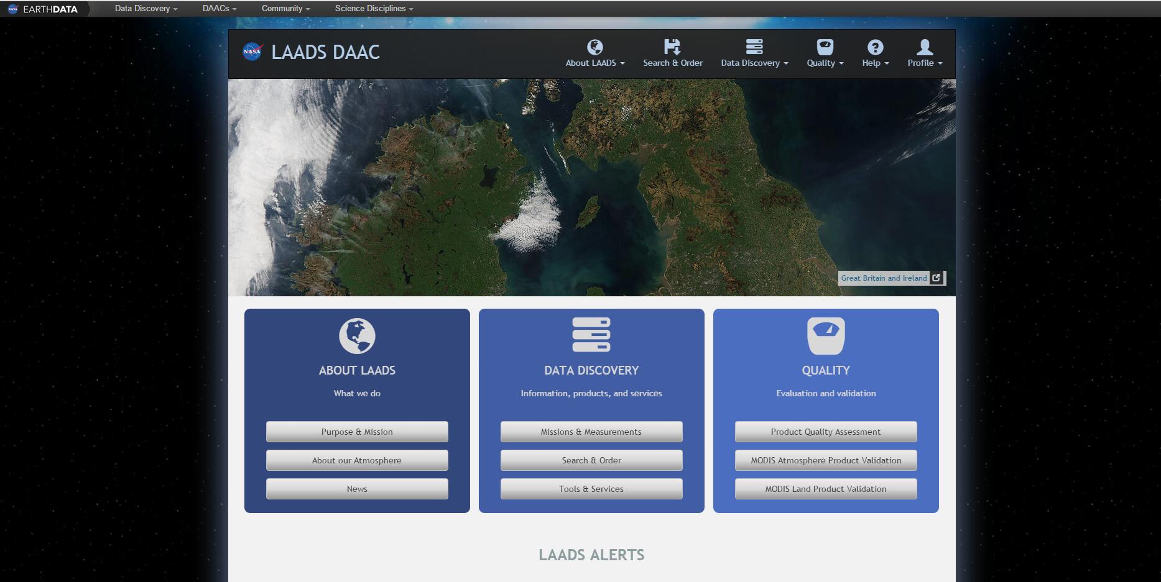Click the News button
The height and width of the screenshot is (582, 1161).
point(357,489)
